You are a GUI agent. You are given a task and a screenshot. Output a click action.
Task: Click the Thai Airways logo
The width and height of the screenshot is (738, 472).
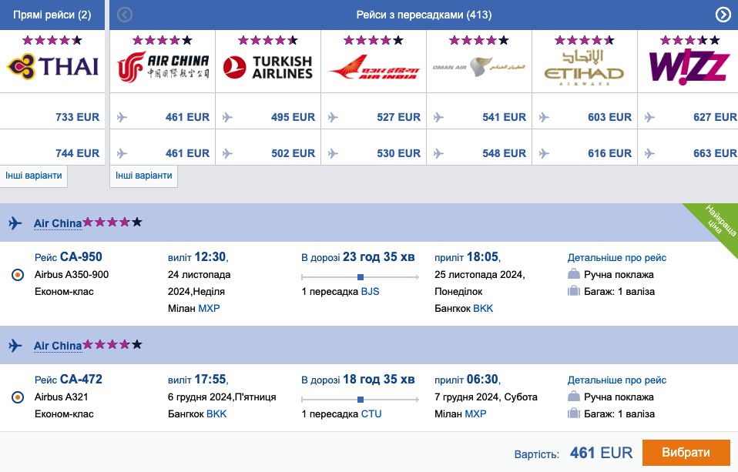click(53, 66)
